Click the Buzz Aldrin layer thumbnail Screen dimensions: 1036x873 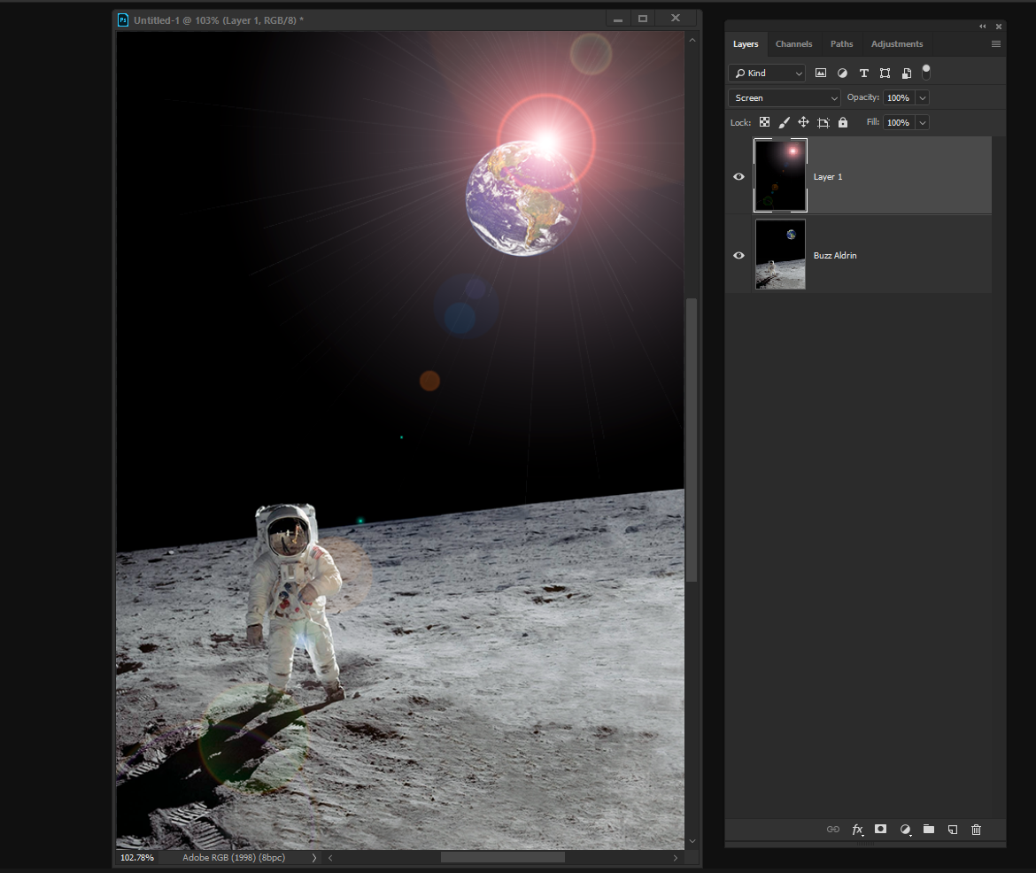tap(779, 255)
